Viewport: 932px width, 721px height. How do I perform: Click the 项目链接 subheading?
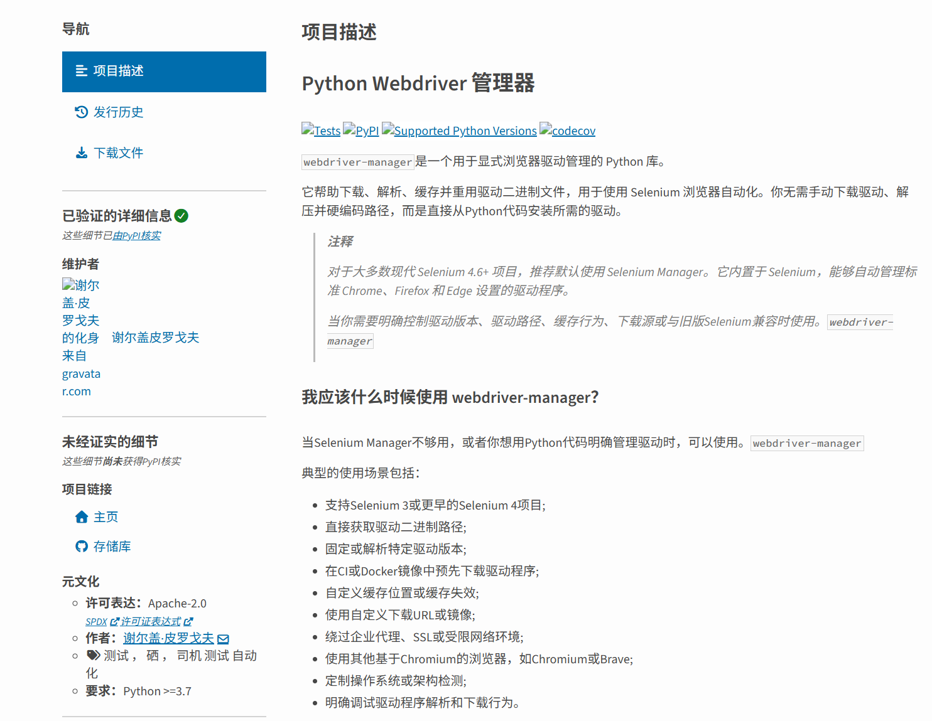click(x=87, y=489)
